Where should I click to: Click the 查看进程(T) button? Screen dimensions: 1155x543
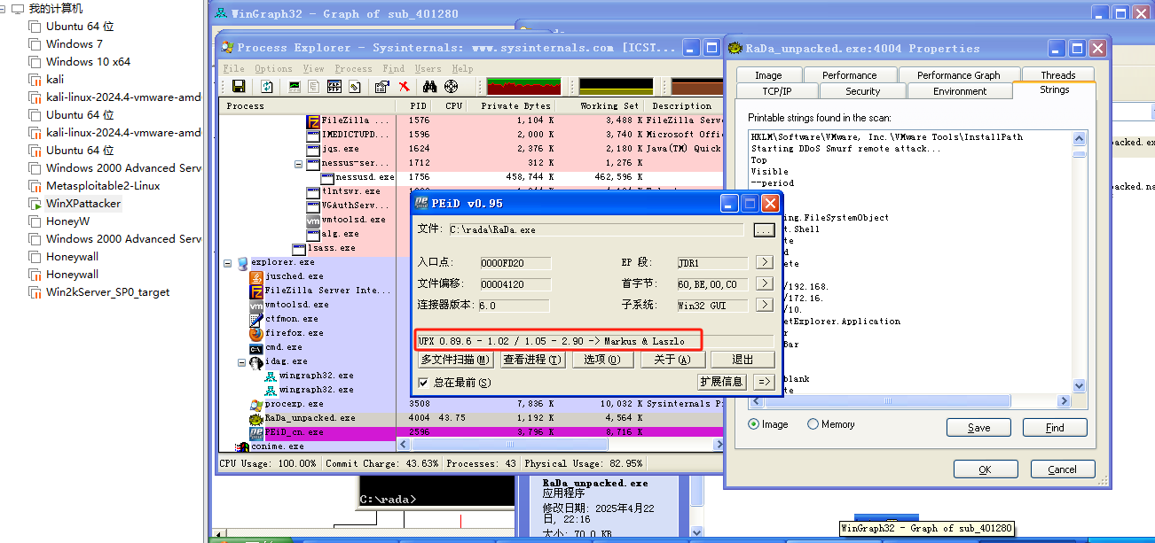coord(532,360)
